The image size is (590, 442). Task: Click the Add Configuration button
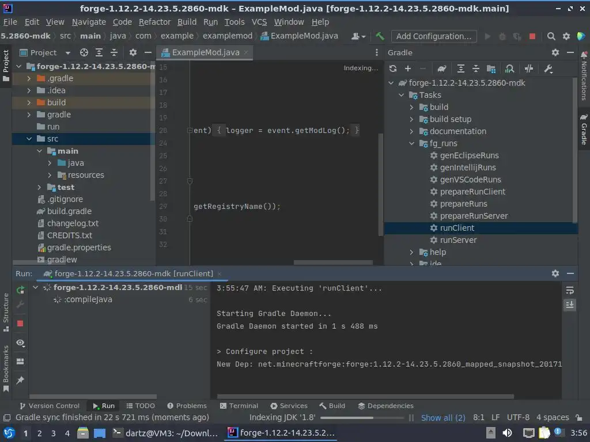coord(434,36)
